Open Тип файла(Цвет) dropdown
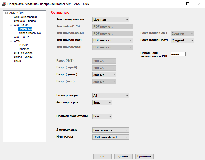 coord(112,40)
